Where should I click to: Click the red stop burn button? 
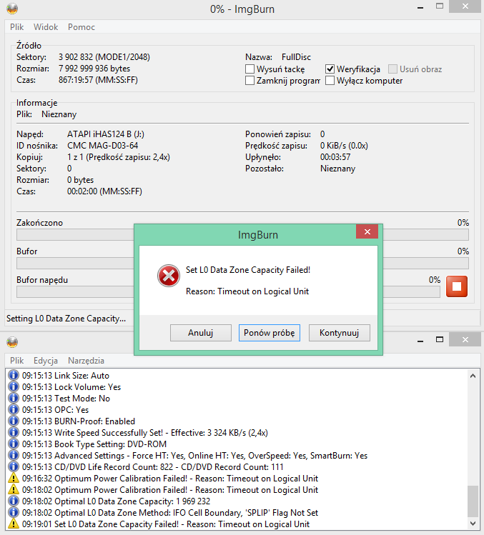point(457,286)
